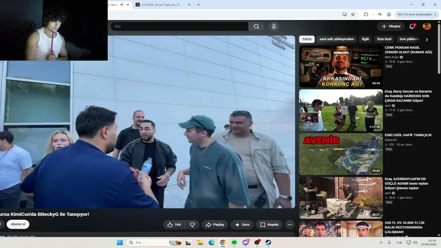Open volume controls in system tray
This screenshot has width=441, height=248.
(415, 242)
